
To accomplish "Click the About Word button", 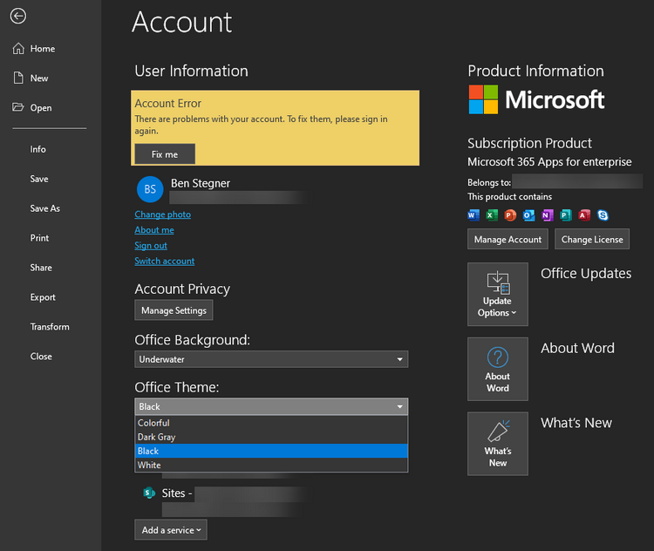I will [x=498, y=369].
